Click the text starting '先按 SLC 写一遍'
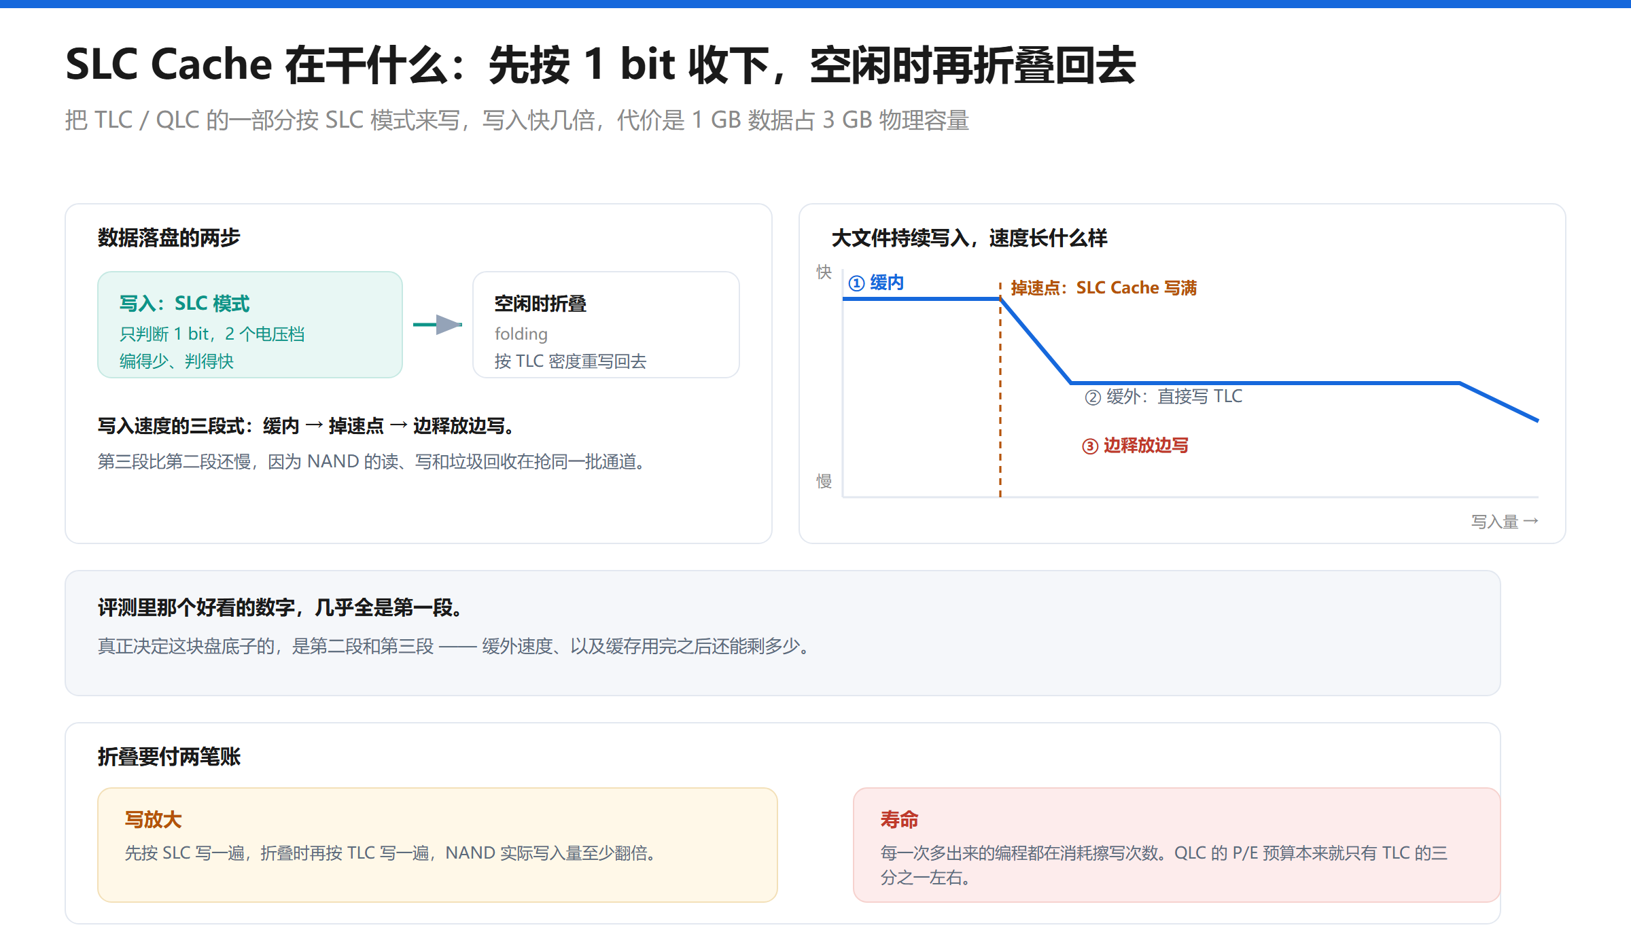 tap(390, 853)
